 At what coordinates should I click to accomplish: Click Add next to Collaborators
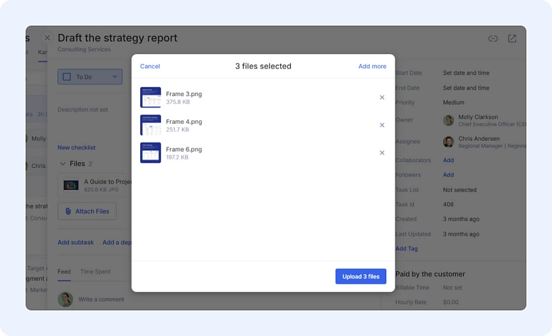(x=448, y=160)
